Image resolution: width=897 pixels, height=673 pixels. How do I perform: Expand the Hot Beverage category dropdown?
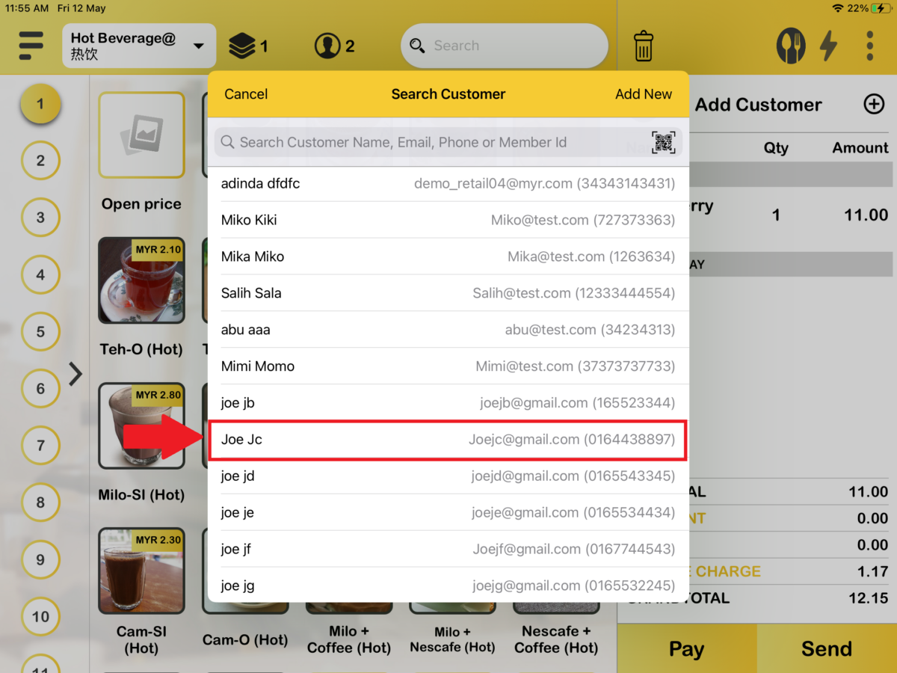[x=198, y=46]
